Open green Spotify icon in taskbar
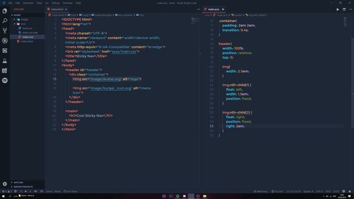354x199 pixels. 178,196
